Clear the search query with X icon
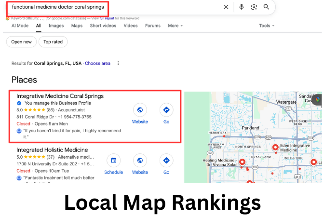Viewport: 324px width, 216px height. pyautogui.click(x=226, y=7)
